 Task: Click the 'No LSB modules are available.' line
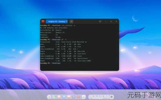[x=54, y=28]
